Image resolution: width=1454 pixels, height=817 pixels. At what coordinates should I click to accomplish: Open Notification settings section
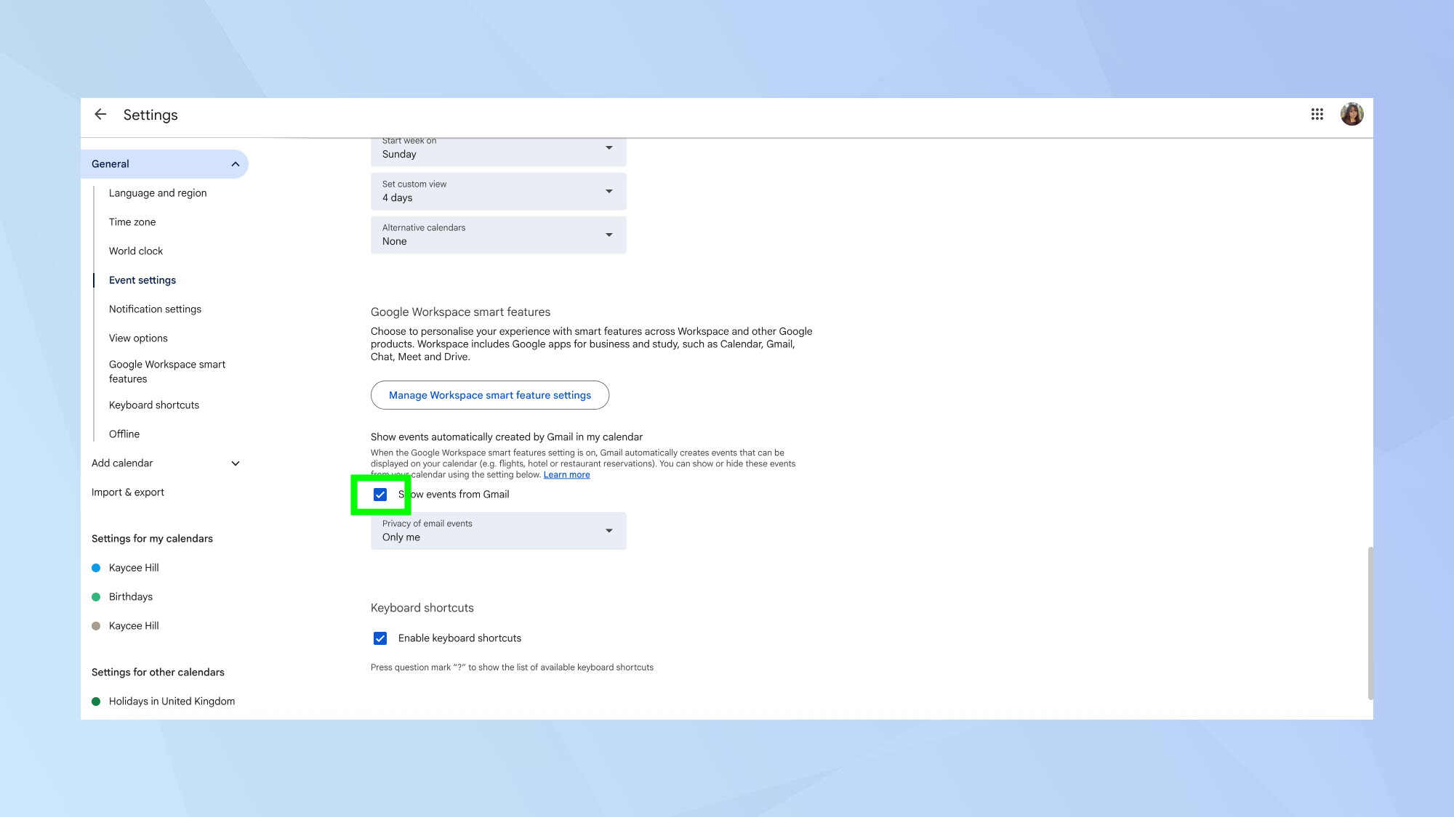point(155,309)
